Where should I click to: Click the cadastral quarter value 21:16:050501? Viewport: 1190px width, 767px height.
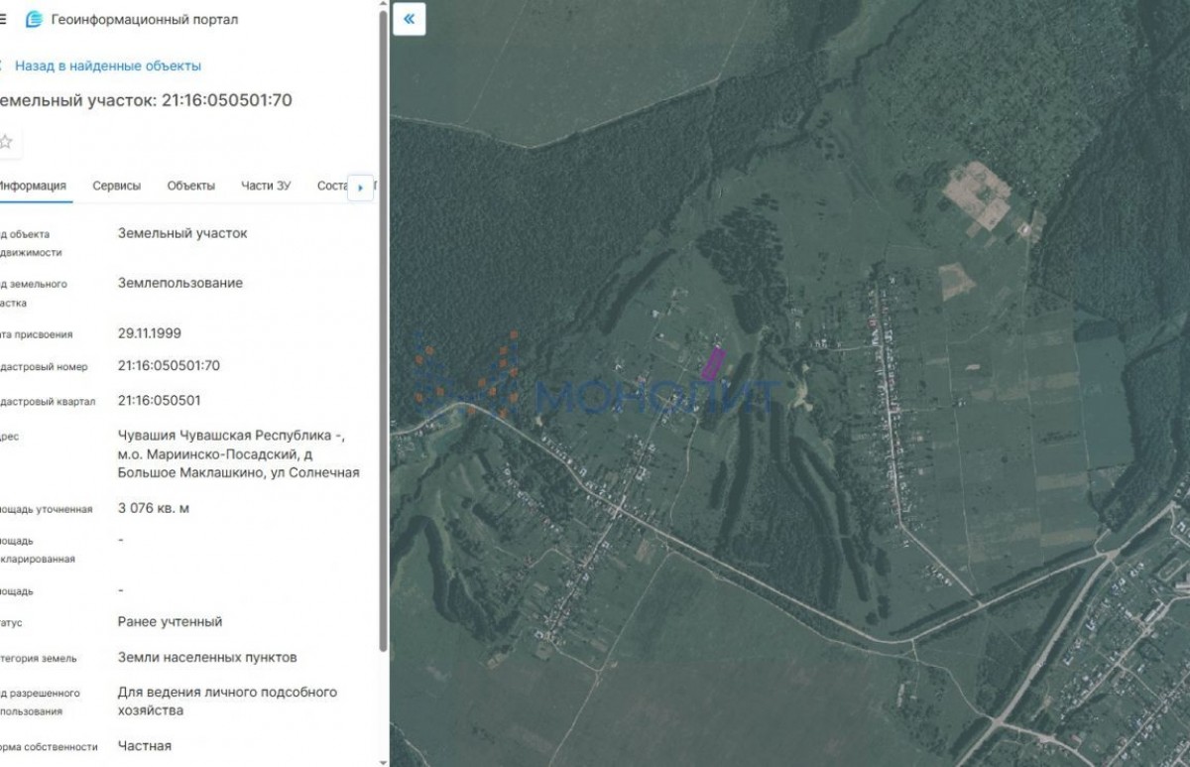coord(159,401)
